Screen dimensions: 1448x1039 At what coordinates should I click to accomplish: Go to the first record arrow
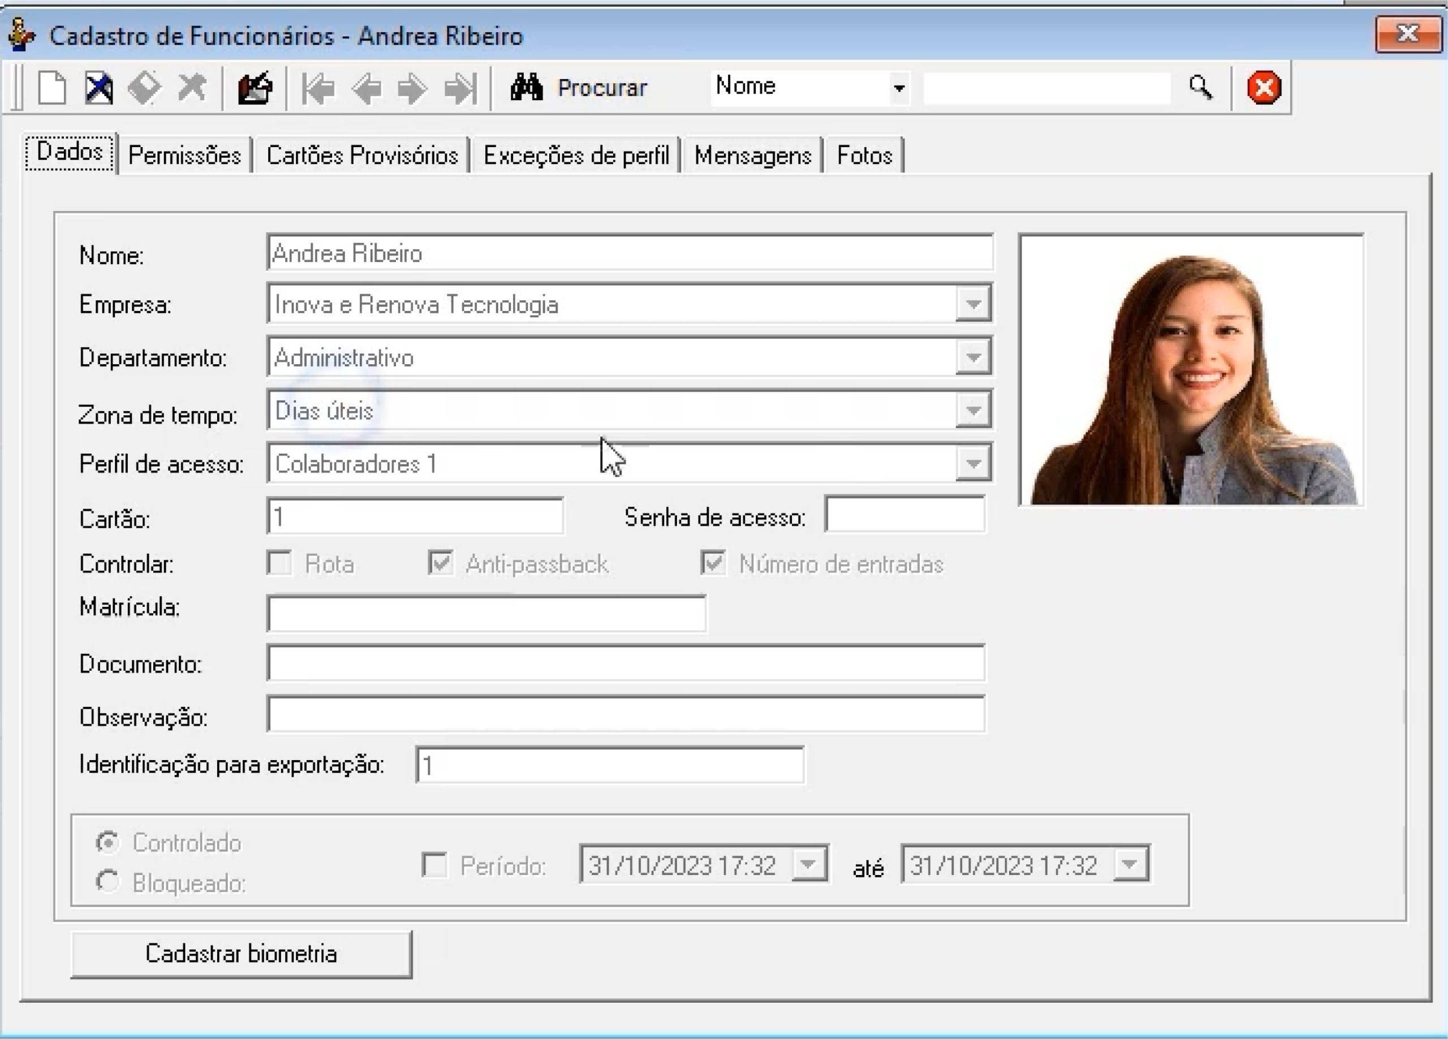click(318, 88)
